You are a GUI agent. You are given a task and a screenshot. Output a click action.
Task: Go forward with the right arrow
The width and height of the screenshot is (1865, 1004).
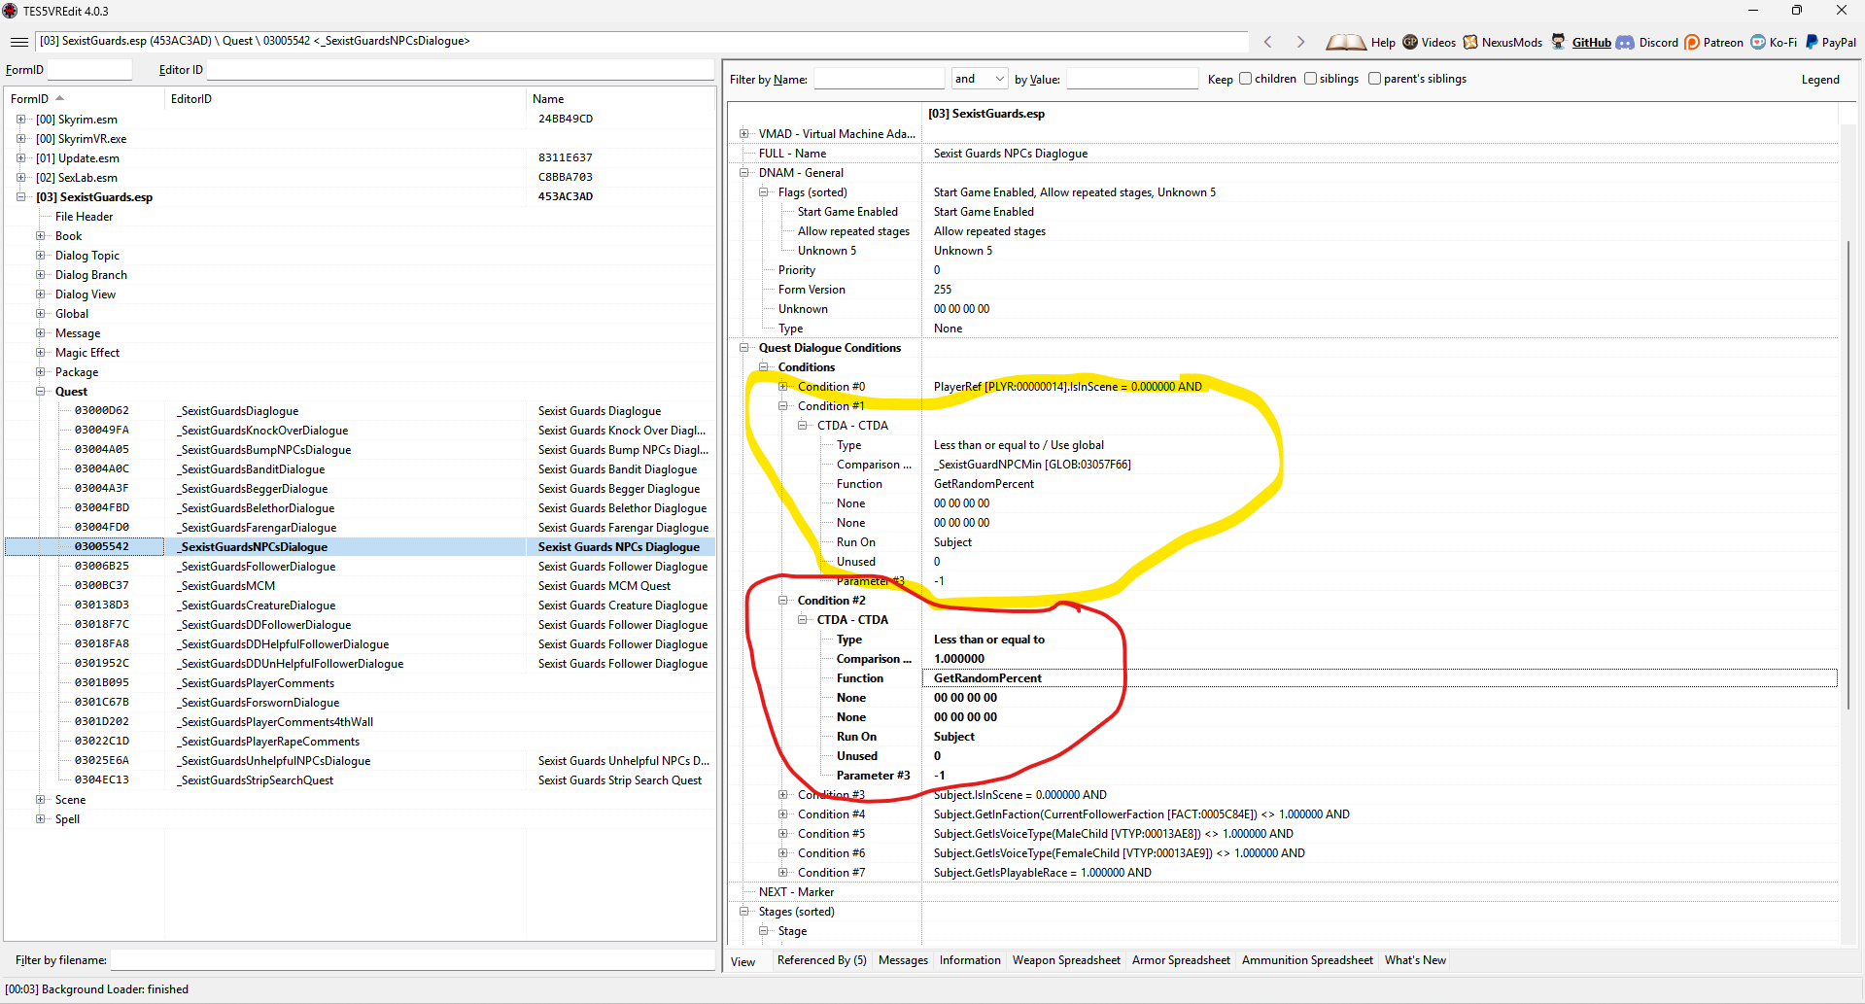point(1300,42)
